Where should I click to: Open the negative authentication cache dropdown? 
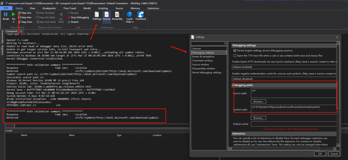pyautogui.click(x=284, y=79)
